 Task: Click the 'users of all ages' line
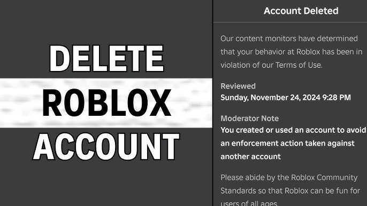(249, 203)
